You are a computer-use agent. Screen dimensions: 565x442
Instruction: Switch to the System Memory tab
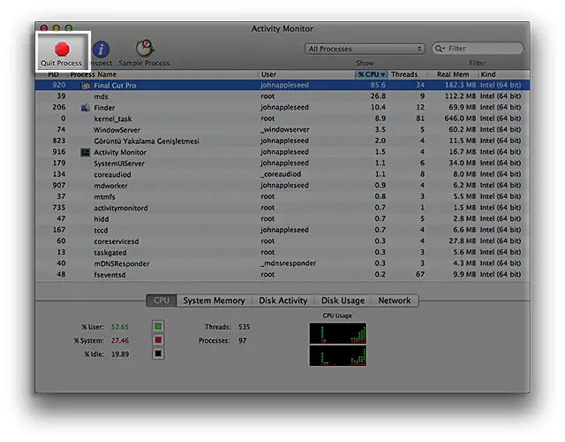pos(214,301)
